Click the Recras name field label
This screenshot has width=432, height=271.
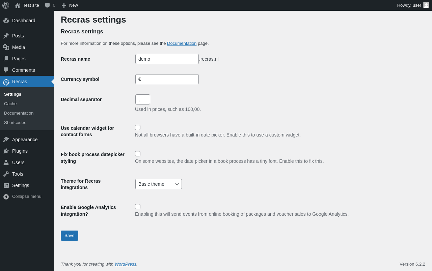(x=75, y=59)
